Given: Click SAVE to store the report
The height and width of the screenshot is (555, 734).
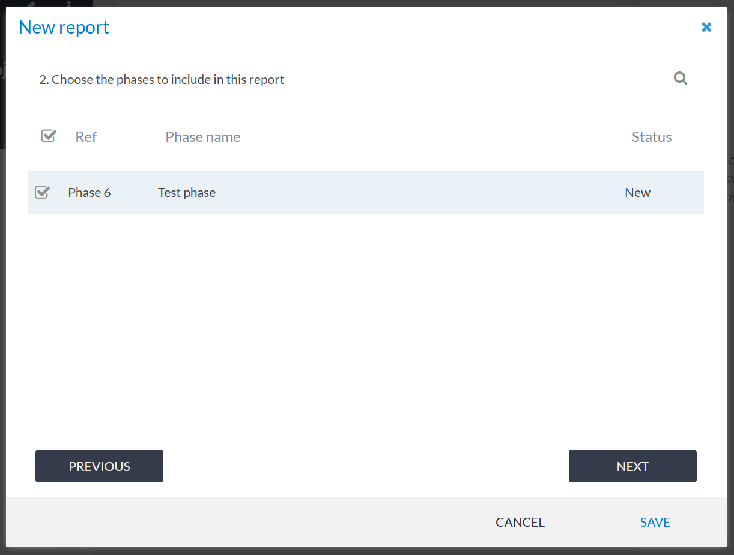Looking at the screenshot, I should point(655,523).
